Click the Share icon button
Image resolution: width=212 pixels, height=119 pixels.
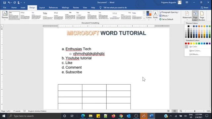coord(204,8)
